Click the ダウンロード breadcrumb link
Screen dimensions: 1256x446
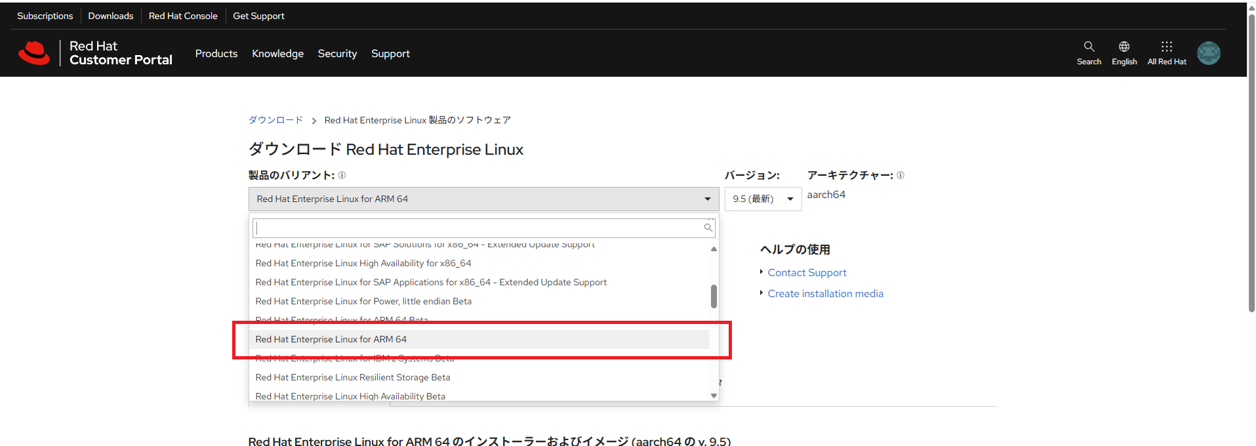tap(275, 120)
